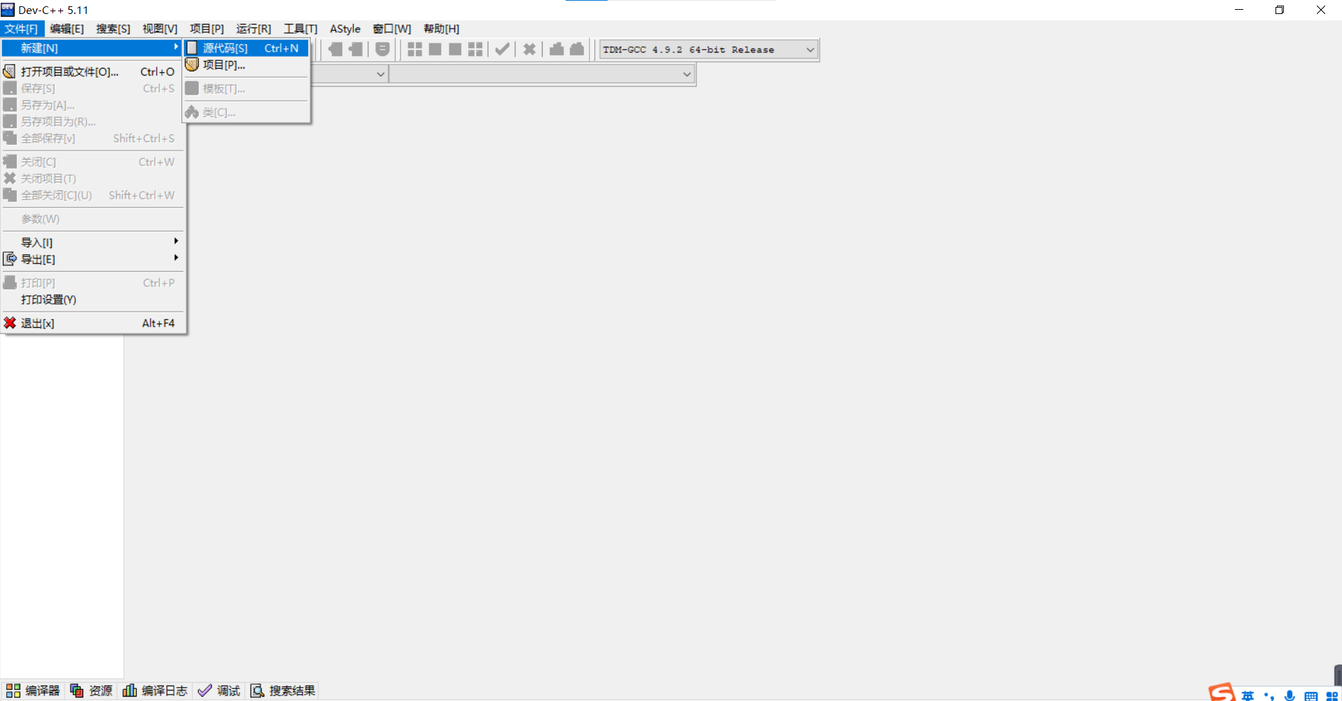
Task: Click the icon beside 关闭[C]
Action: point(10,162)
